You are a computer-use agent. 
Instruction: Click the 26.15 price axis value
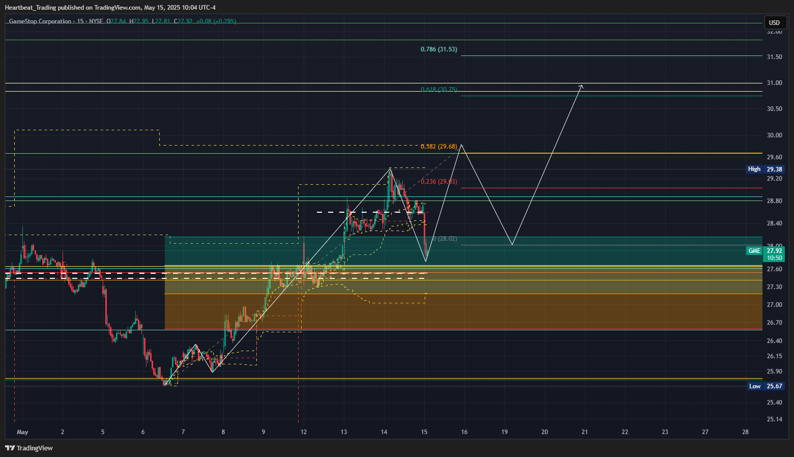point(774,356)
